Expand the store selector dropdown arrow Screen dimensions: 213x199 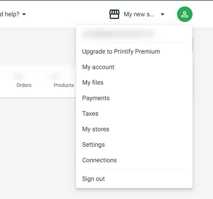(x=163, y=14)
